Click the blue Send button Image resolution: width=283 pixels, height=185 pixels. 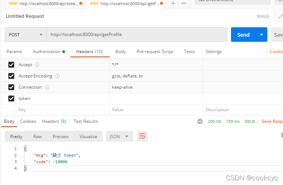[243, 35]
